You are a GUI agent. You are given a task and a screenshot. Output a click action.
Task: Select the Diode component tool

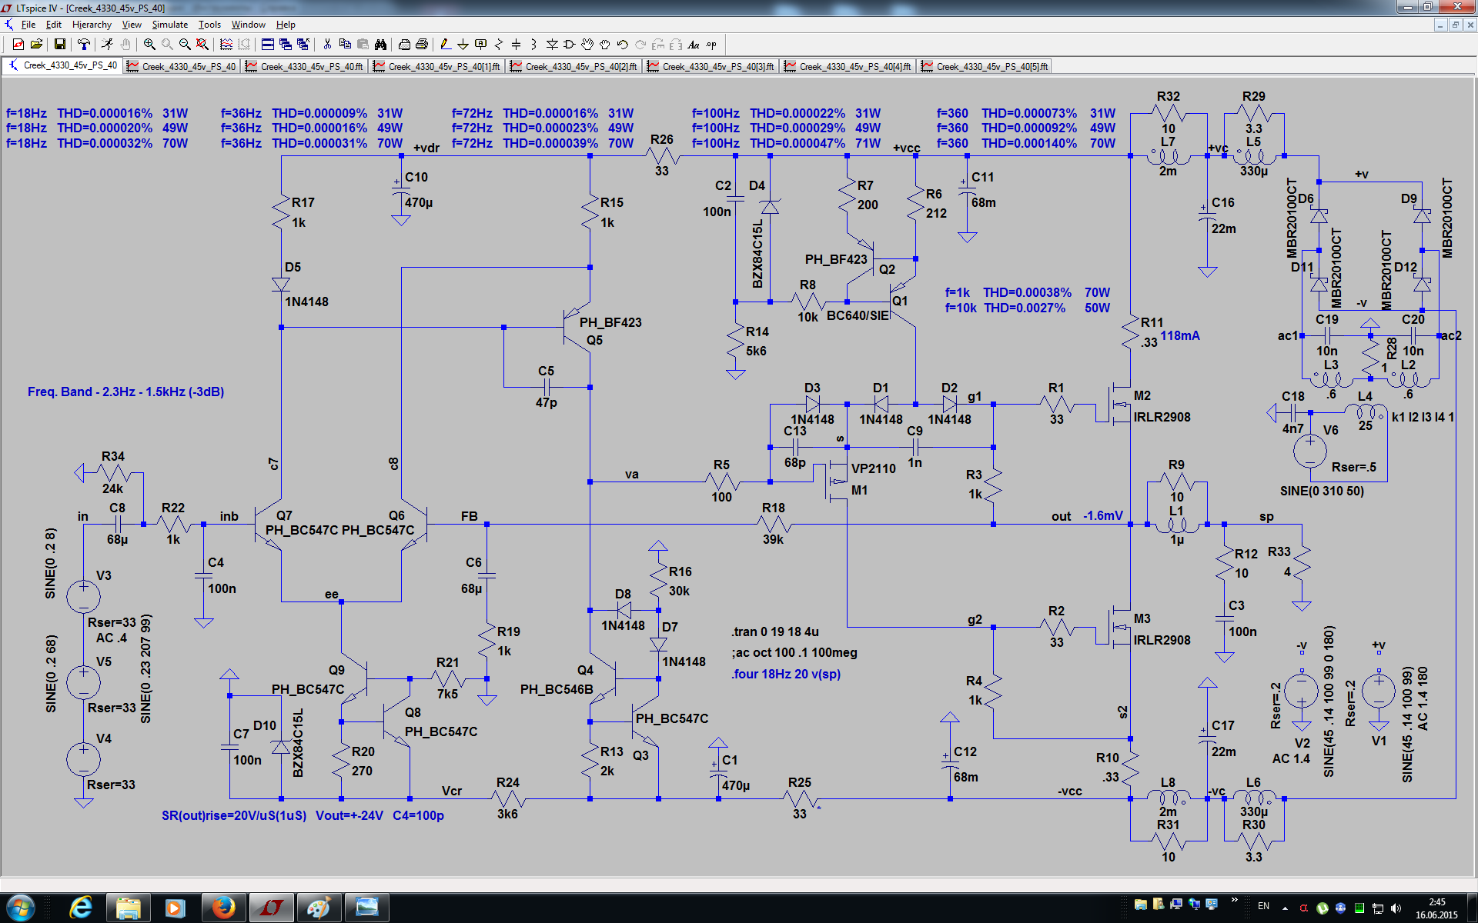(552, 45)
